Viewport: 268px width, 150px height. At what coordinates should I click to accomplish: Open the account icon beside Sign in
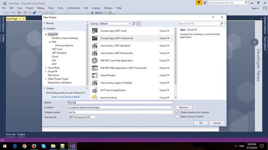click(265, 8)
